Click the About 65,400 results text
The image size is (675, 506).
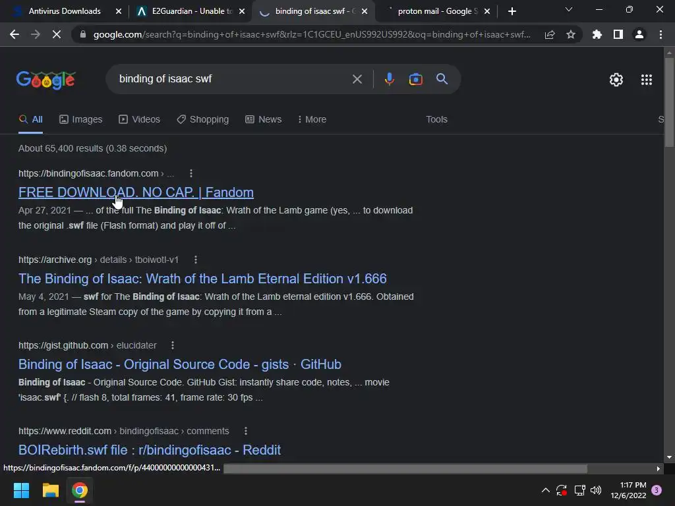click(x=92, y=148)
